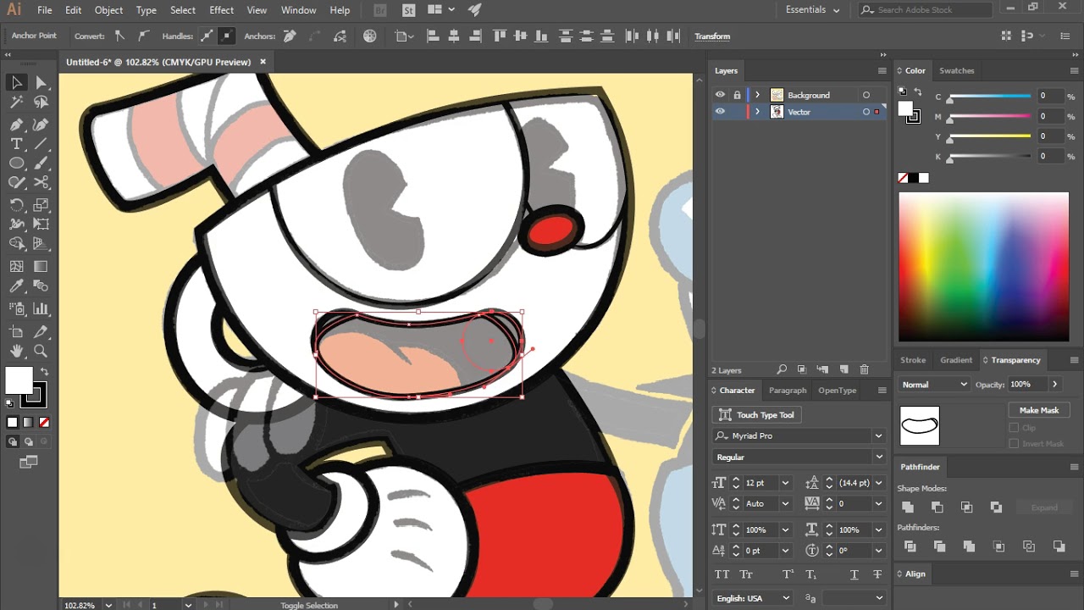Select the Pen tool

click(x=16, y=124)
